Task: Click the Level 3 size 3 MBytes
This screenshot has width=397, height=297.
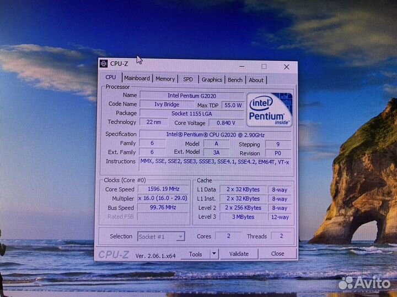Action: 243,217
